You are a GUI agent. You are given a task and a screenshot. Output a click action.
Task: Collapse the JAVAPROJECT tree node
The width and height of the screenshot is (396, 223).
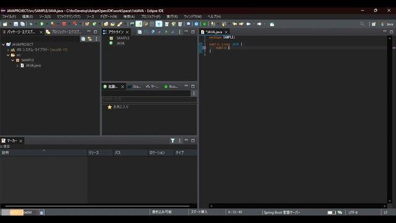4,45
